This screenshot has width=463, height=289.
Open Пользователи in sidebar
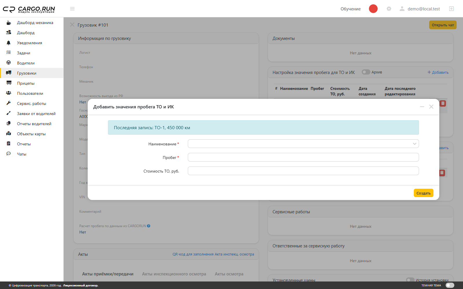(x=32, y=93)
